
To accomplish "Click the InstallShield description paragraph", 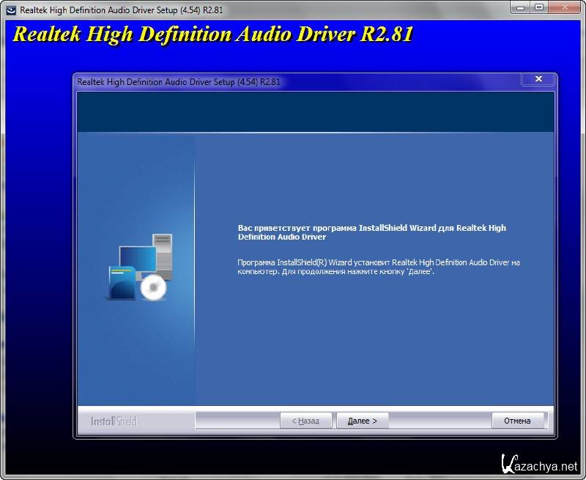I will [378, 267].
